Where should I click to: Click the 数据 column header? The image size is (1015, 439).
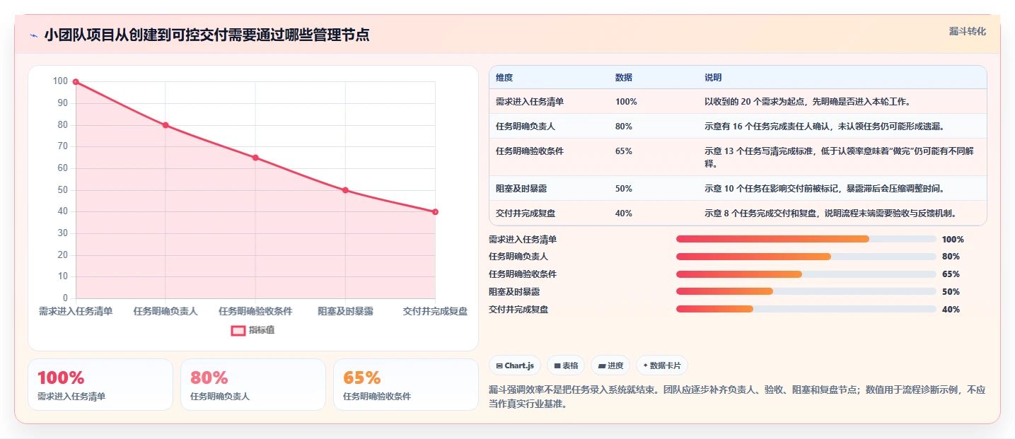[x=624, y=78]
